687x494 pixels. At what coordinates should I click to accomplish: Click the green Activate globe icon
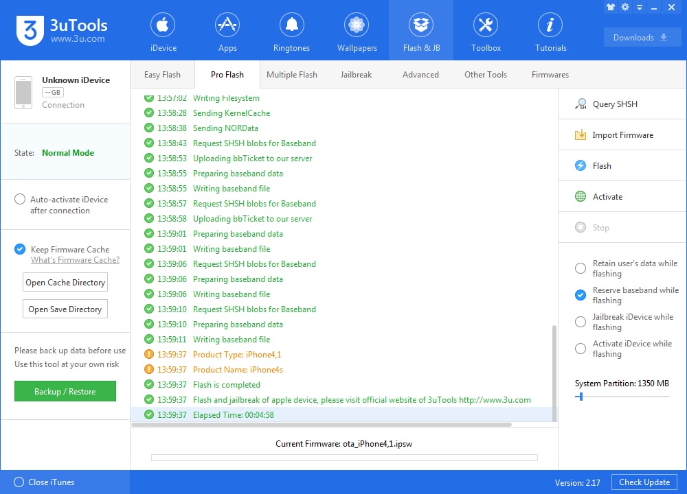coord(581,196)
